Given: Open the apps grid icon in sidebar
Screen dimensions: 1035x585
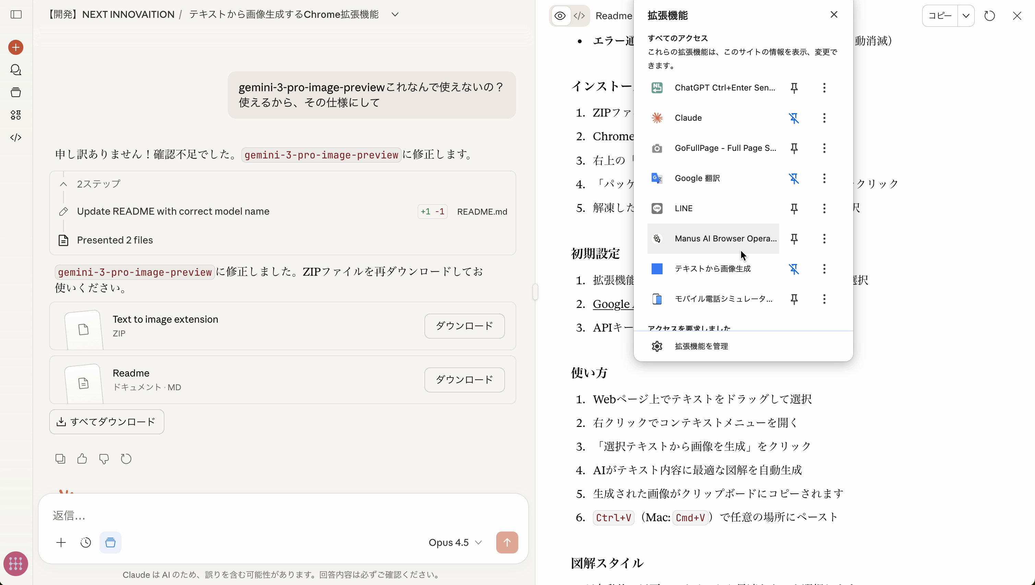Looking at the screenshot, I should pyautogui.click(x=15, y=115).
